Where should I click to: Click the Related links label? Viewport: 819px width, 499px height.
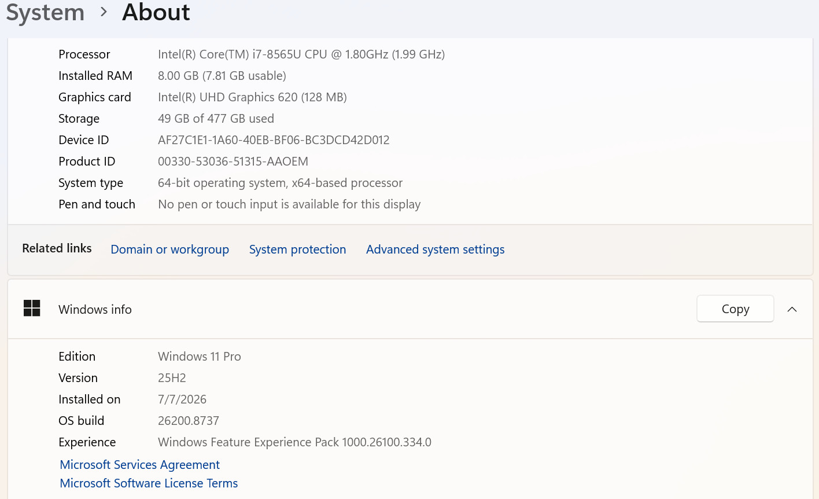click(x=57, y=248)
